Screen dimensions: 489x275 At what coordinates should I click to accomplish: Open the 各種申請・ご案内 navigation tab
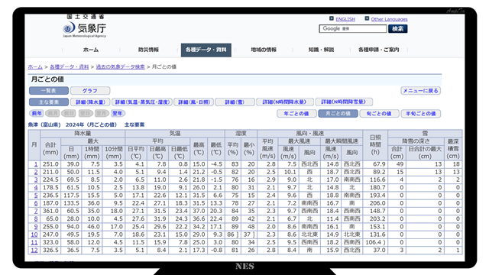379,50
